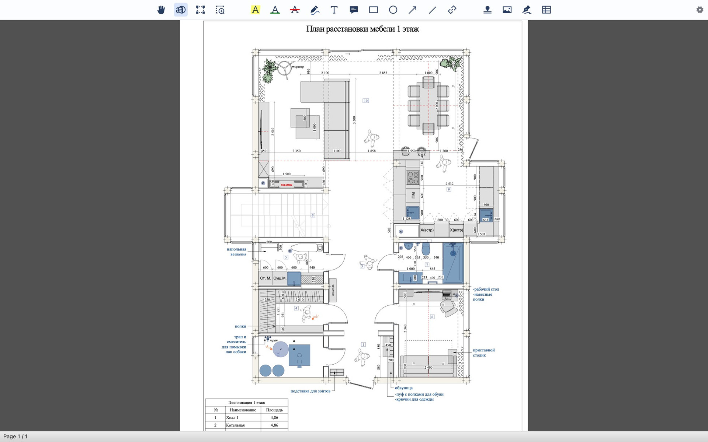Viewport: 708px width, 442px height.
Task: Click the table form tool
Action: click(546, 10)
